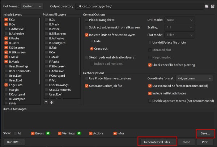Save the output messages report
The image size is (217, 147).
point(205,133)
